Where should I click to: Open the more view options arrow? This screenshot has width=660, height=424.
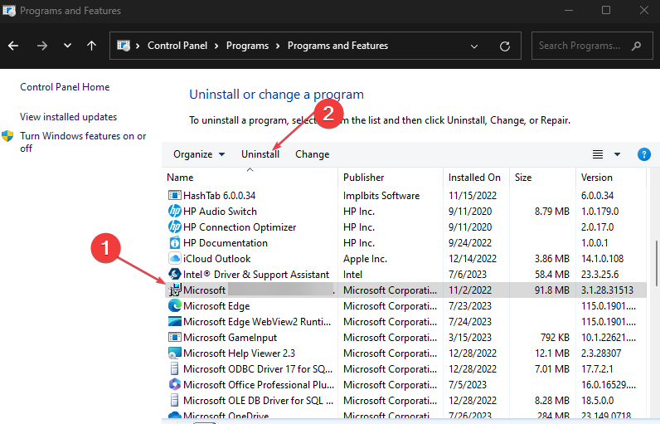tap(617, 154)
